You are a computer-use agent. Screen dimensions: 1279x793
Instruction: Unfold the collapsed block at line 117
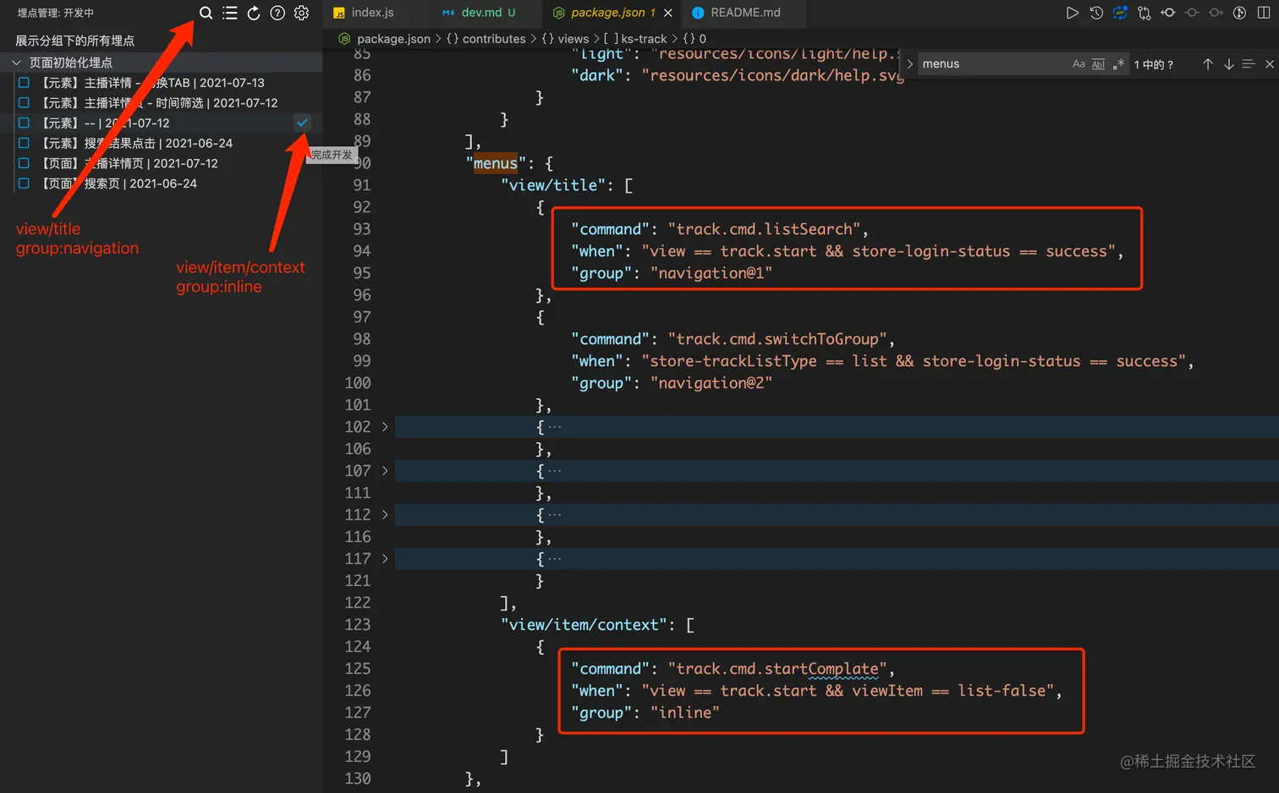385,559
